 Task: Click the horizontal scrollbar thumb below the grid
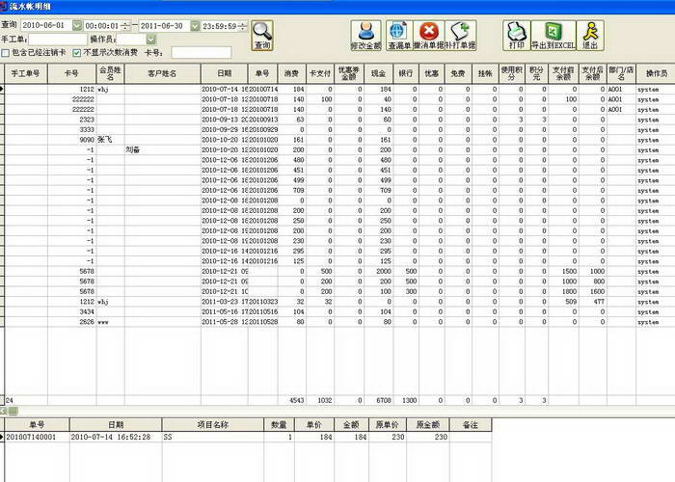[13, 412]
